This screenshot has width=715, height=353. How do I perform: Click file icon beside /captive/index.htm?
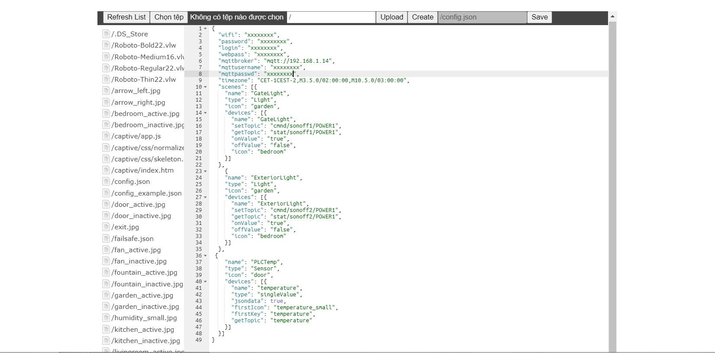click(x=106, y=170)
